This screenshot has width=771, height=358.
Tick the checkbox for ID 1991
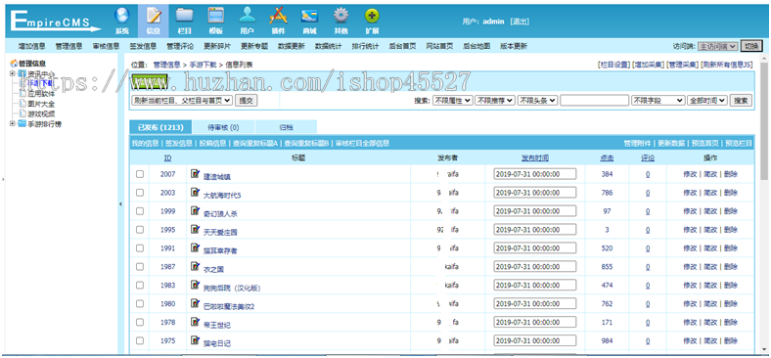click(x=140, y=248)
